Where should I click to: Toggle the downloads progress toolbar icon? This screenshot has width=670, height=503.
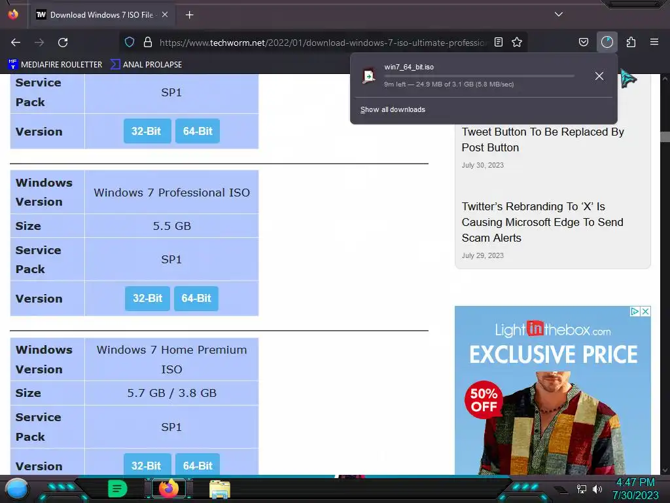click(x=607, y=42)
